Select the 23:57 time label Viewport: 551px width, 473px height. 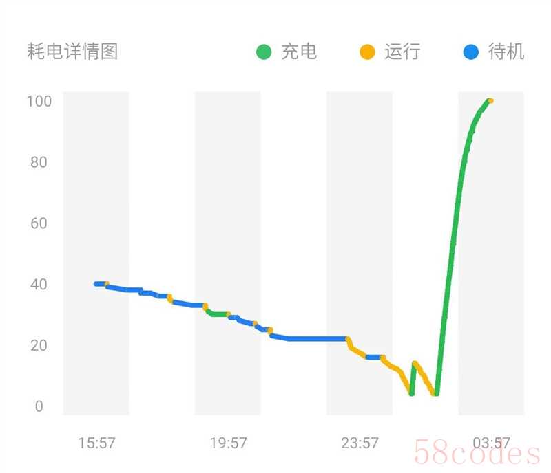click(x=360, y=443)
